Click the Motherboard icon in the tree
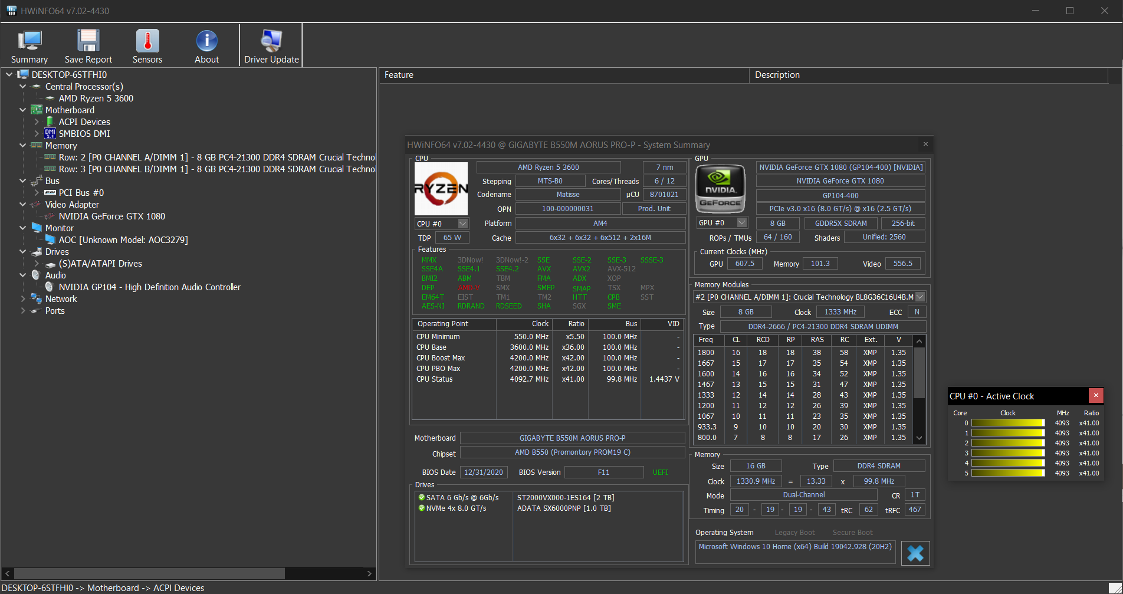This screenshot has height=594, width=1123. 37,110
